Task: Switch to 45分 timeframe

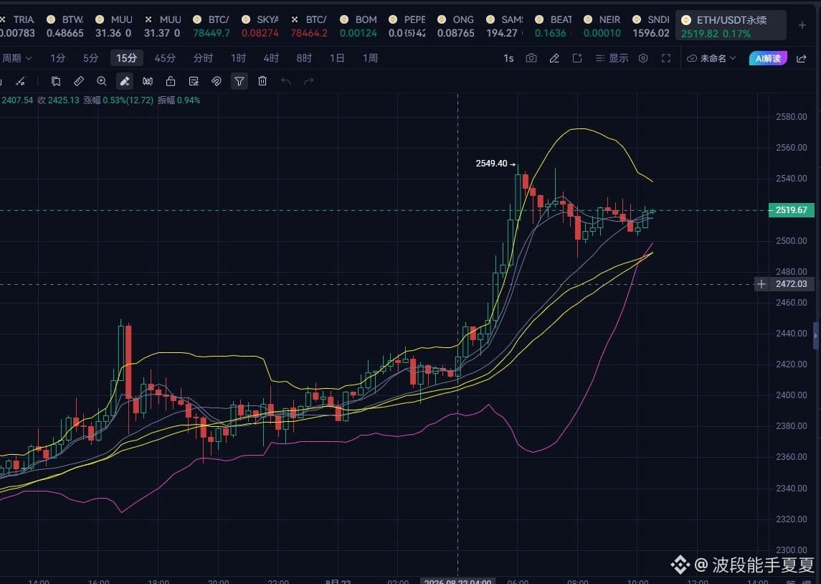Action: click(165, 58)
